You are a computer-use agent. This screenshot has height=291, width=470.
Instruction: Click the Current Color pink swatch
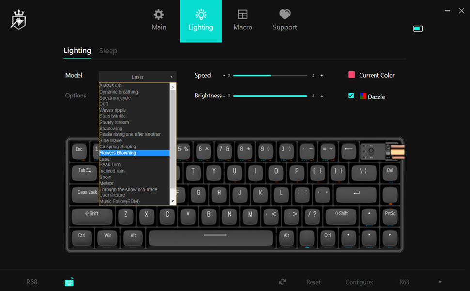click(x=352, y=75)
